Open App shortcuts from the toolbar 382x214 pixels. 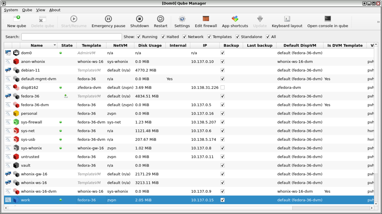(235, 19)
